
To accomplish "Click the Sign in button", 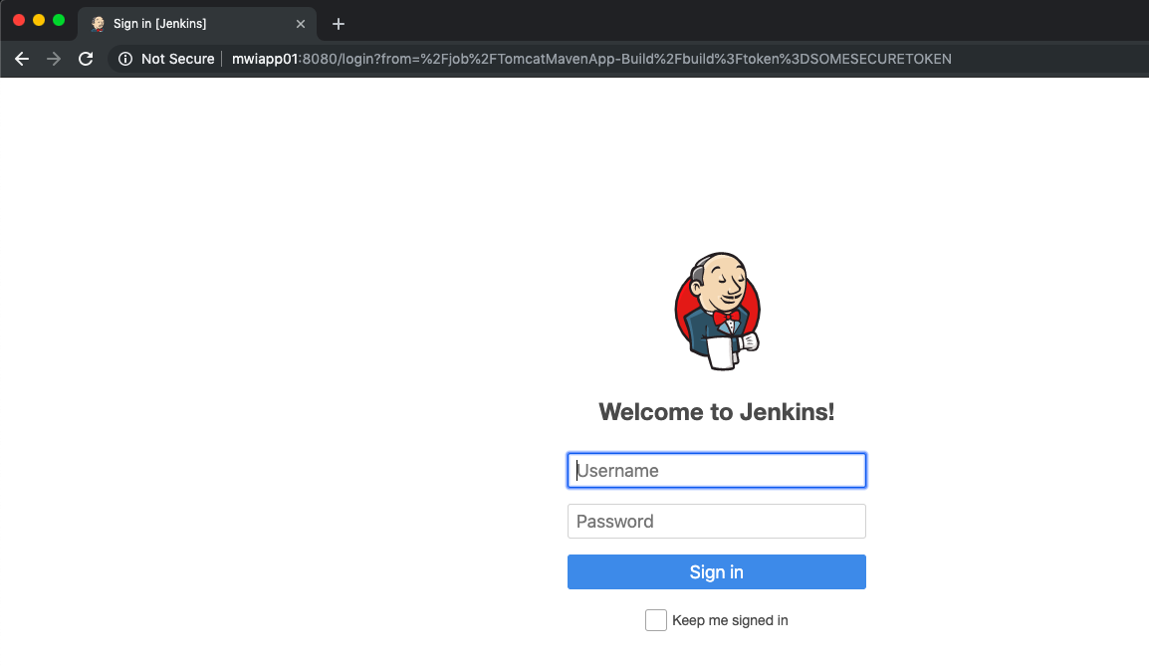I will [x=717, y=571].
